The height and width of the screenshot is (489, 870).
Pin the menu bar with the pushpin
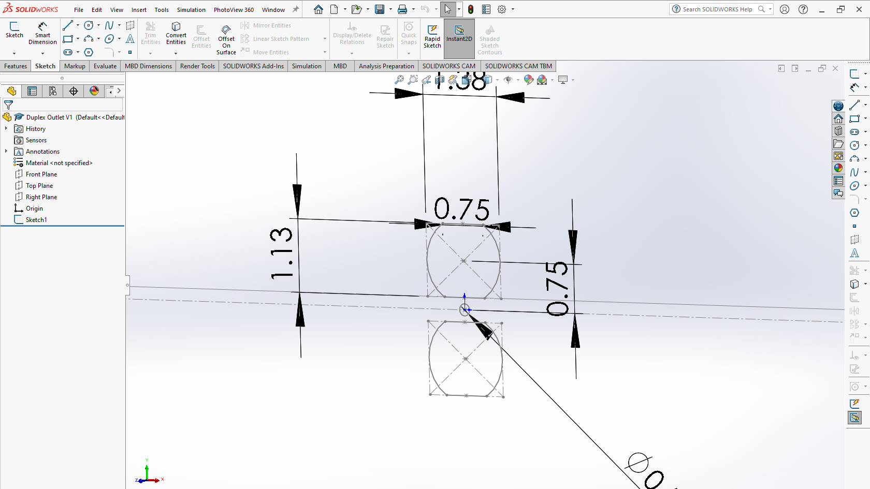[296, 9]
